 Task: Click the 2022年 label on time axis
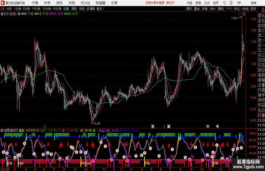[5, 169]
